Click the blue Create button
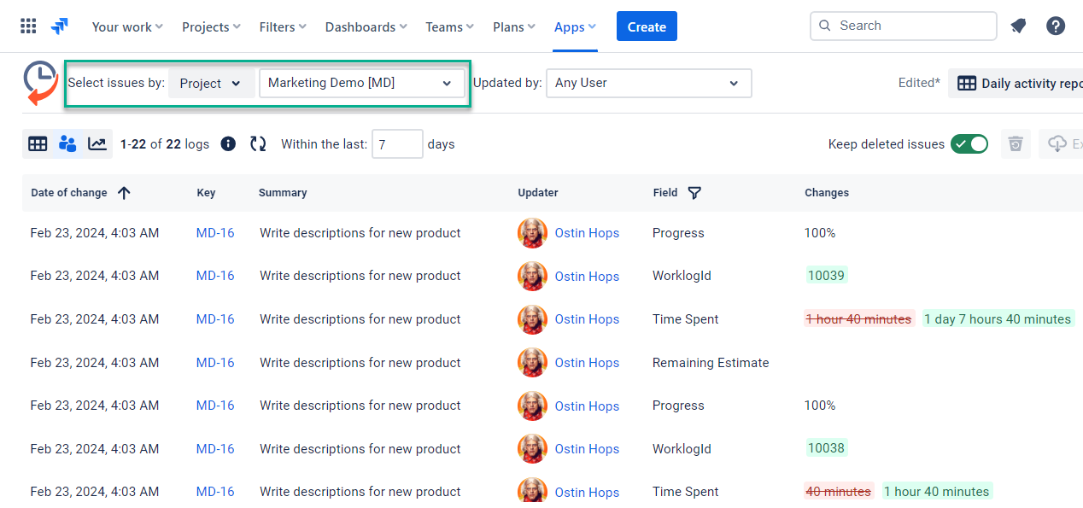 point(647,26)
